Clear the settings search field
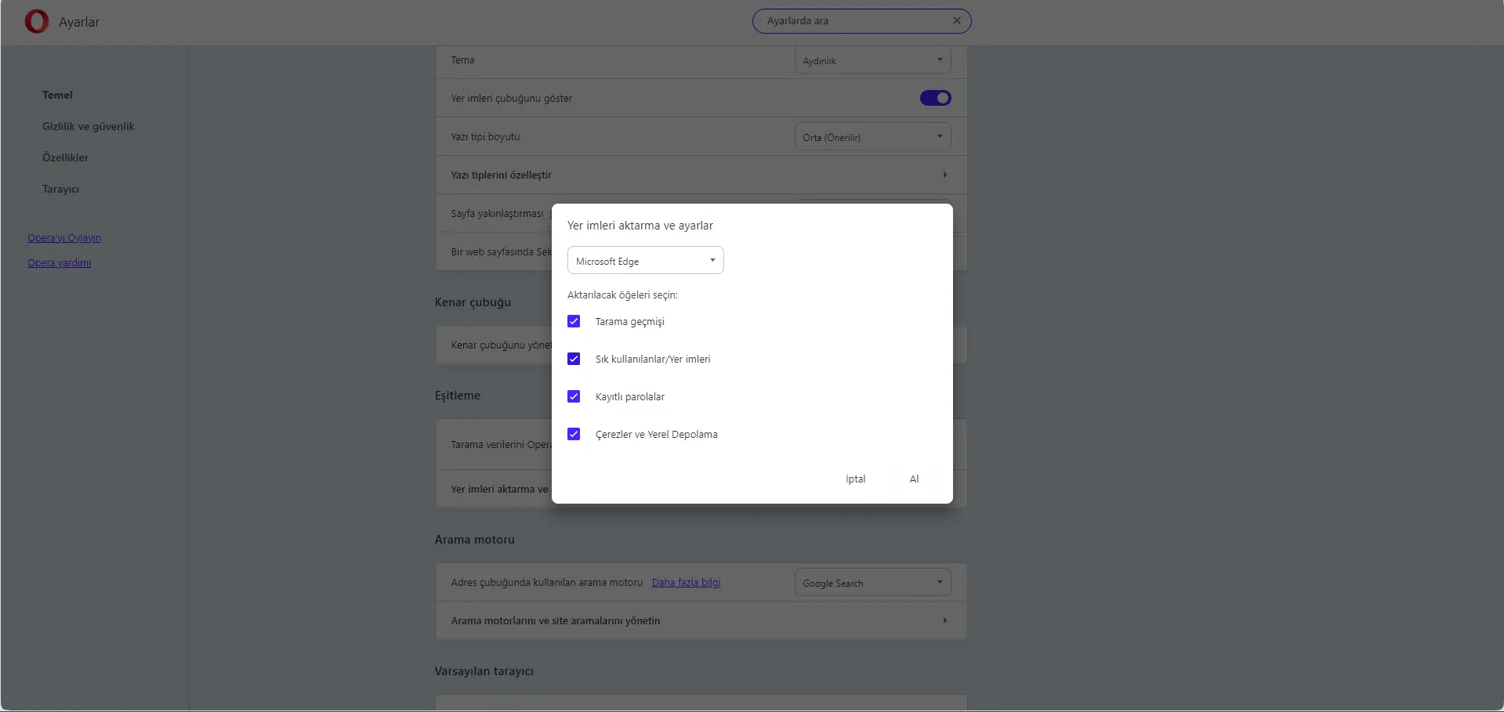The width and height of the screenshot is (1504, 712). [956, 21]
